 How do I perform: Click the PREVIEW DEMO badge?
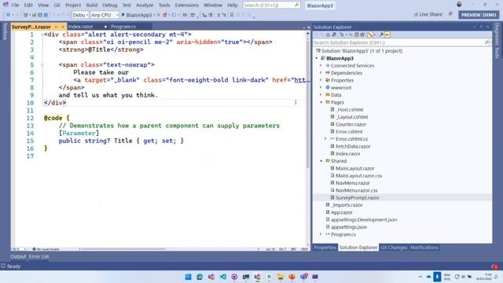(x=479, y=15)
